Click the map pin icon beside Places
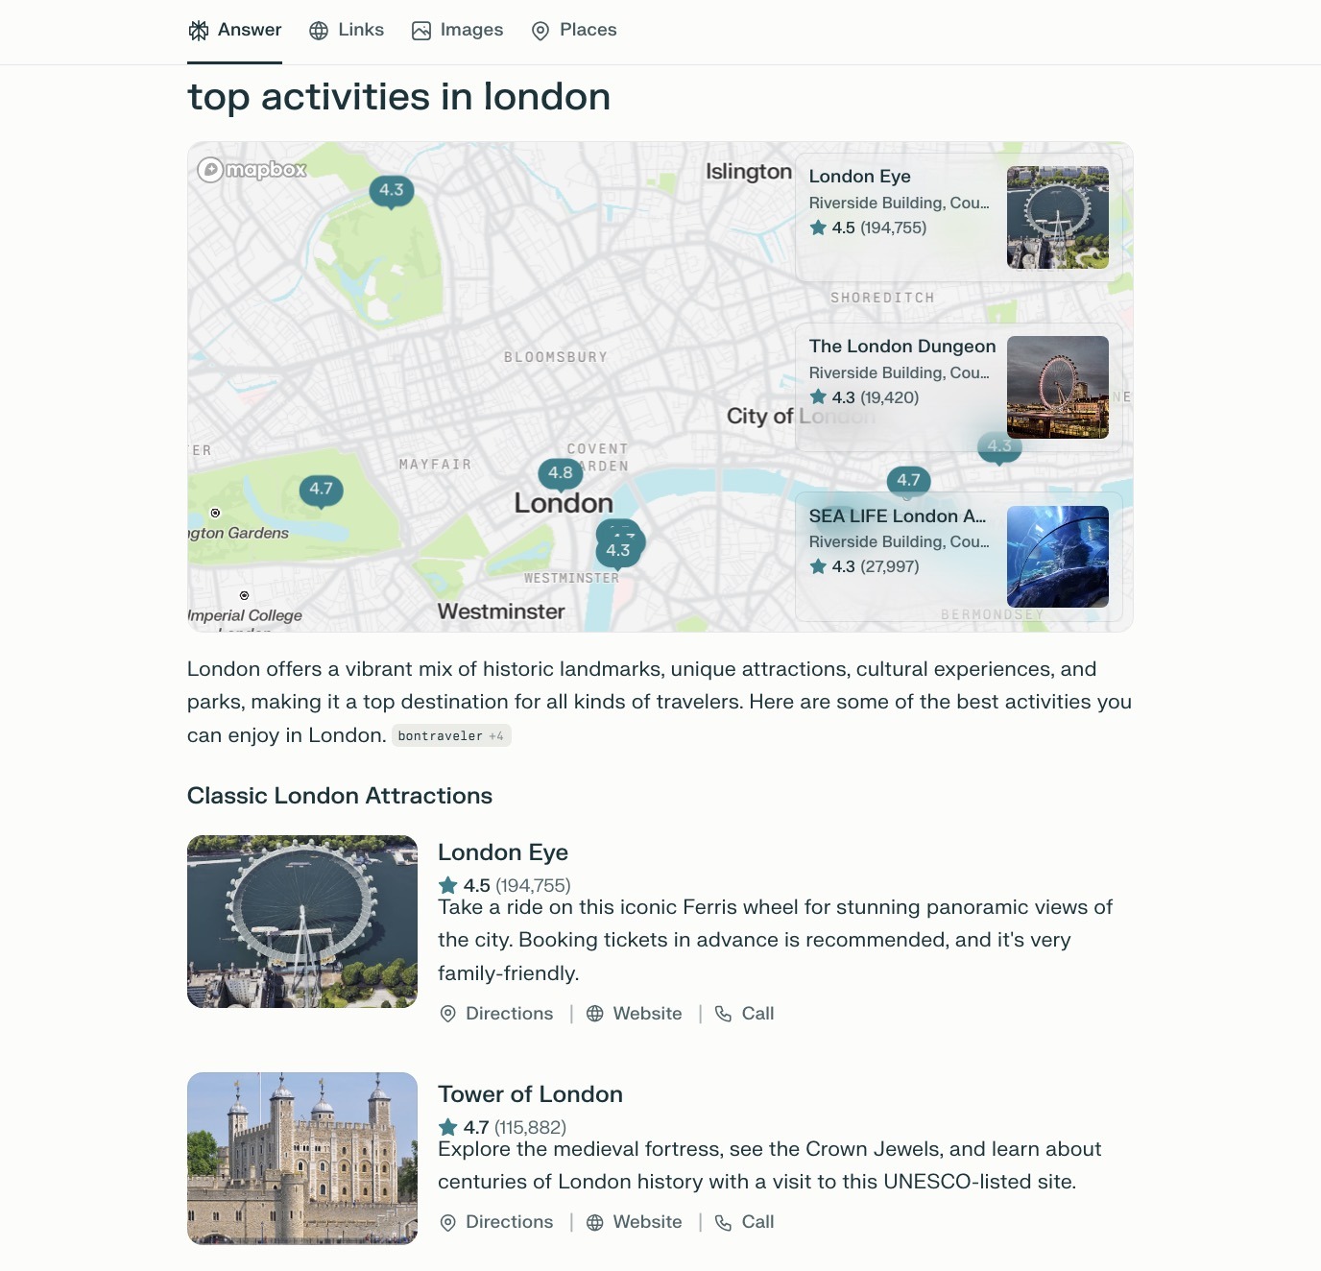Image resolution: width=1321 pixels, height=1271 pixels. tap(541, 30)
